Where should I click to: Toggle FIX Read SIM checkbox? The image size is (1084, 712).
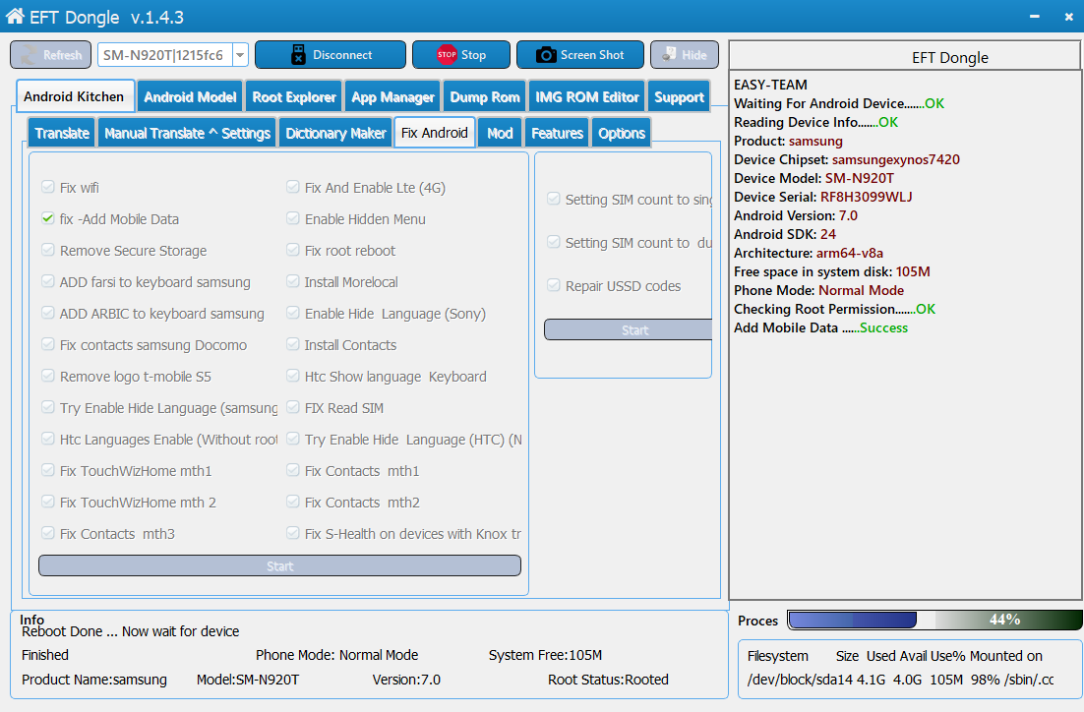(292, 407)
